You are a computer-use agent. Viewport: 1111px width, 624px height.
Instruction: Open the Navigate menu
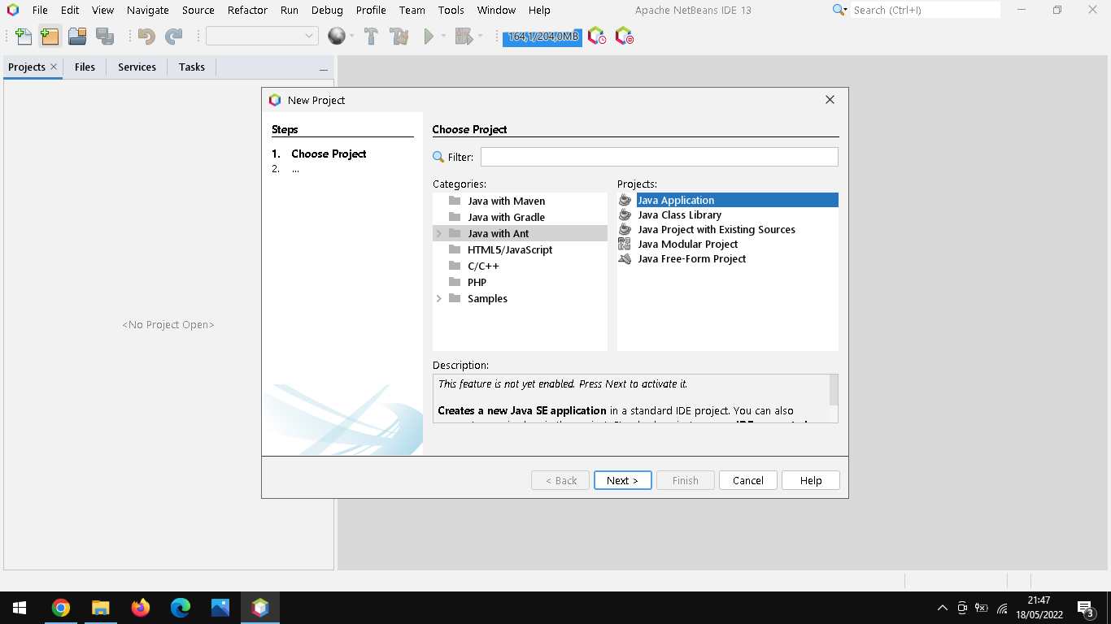point(148,10)
